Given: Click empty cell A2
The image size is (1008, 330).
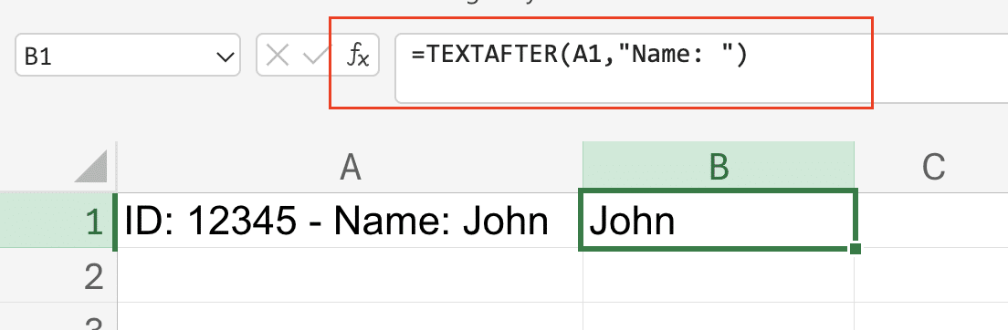Looking at the screenshot, I should (x=350, y=274).
